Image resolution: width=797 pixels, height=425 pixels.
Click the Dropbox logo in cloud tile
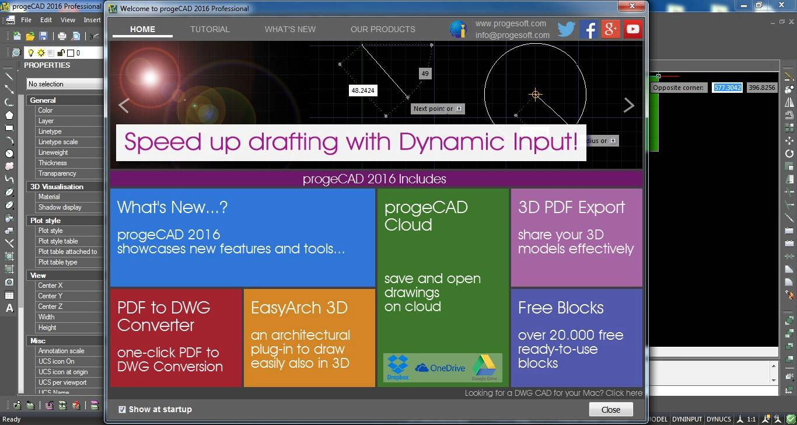point(398,368)
